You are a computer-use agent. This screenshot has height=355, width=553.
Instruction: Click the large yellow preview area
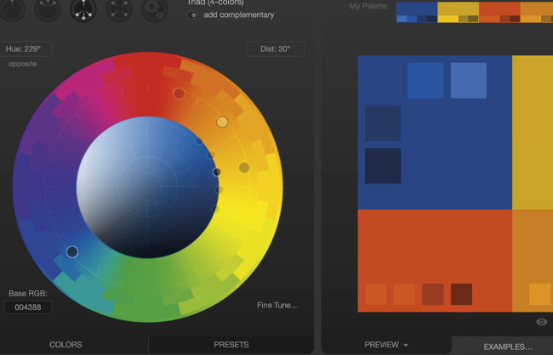click(x=533, y=132)
